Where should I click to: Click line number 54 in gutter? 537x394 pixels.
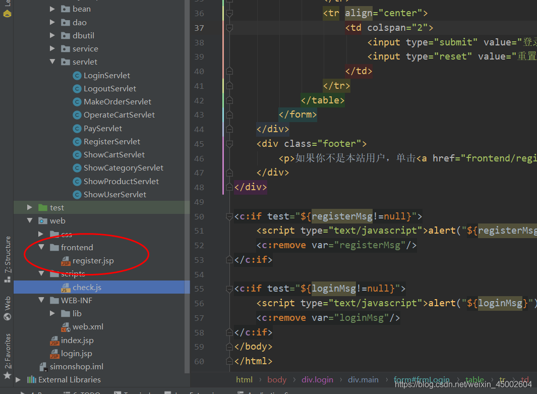click(x=199, y=275)
